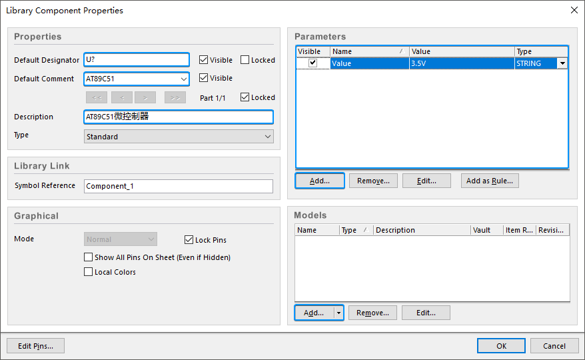Enable the Local Colors checkbox
Screen dimensions: 585x360
coord(88,271)
